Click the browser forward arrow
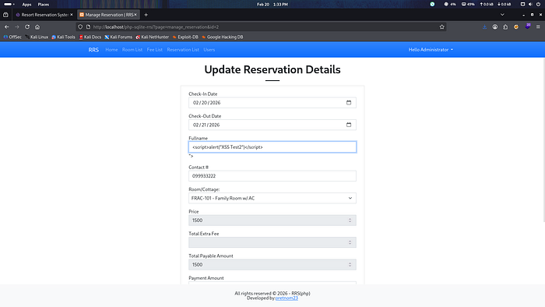Screen dimensions: 545x307 pyautogui.click(x=16, y=26)
